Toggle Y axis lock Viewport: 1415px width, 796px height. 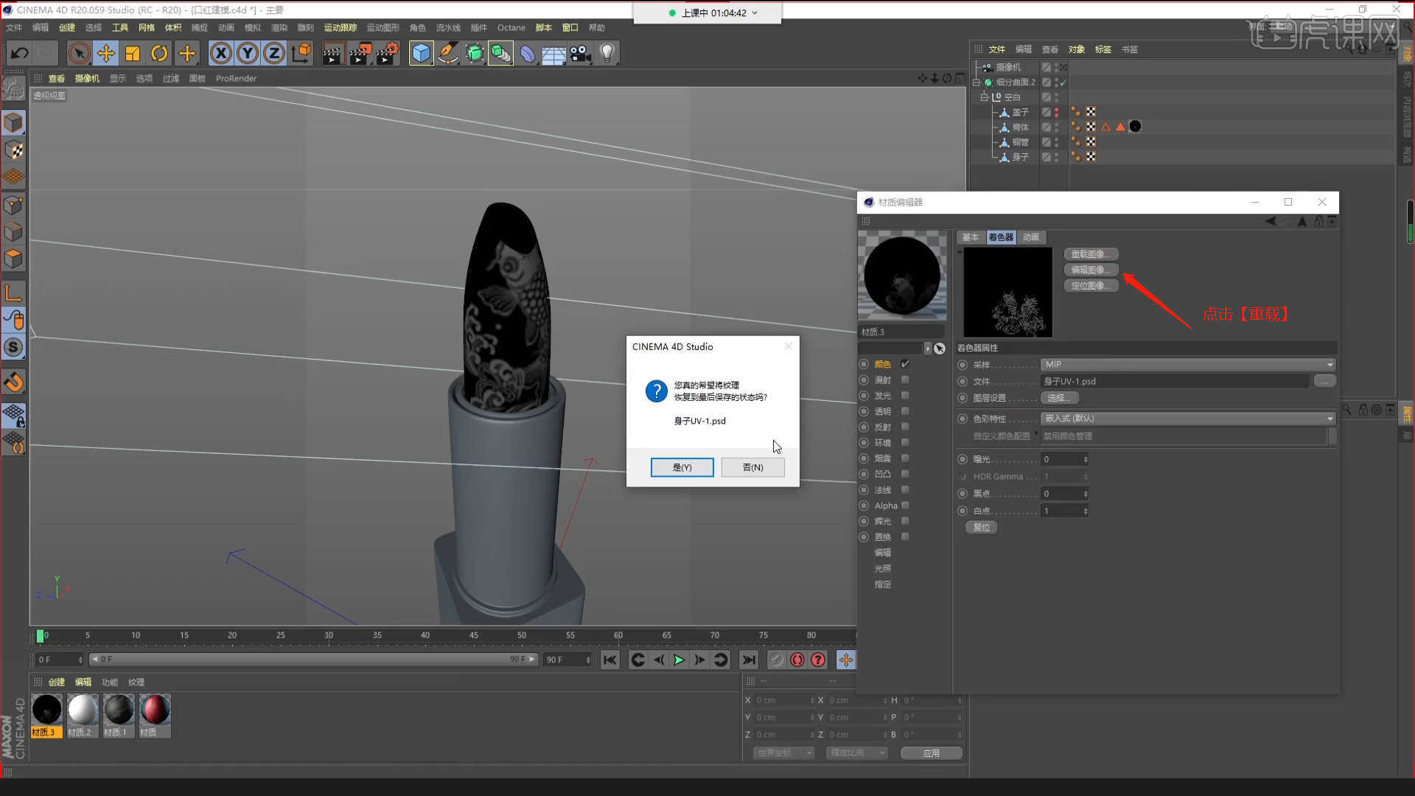click(x=248, y=53)
